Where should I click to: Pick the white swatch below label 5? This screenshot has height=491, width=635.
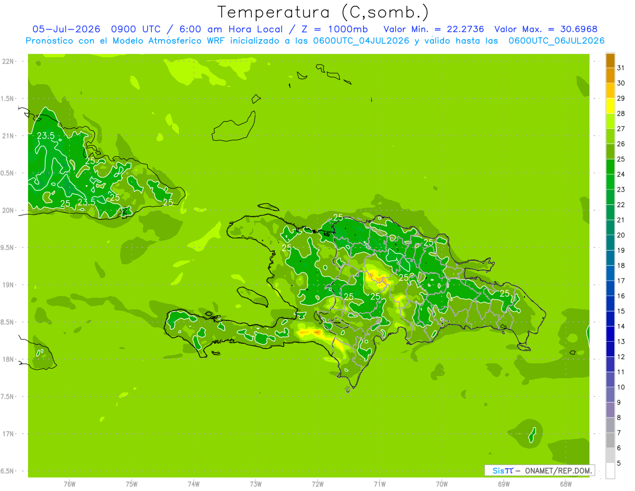tap(610, 471)
